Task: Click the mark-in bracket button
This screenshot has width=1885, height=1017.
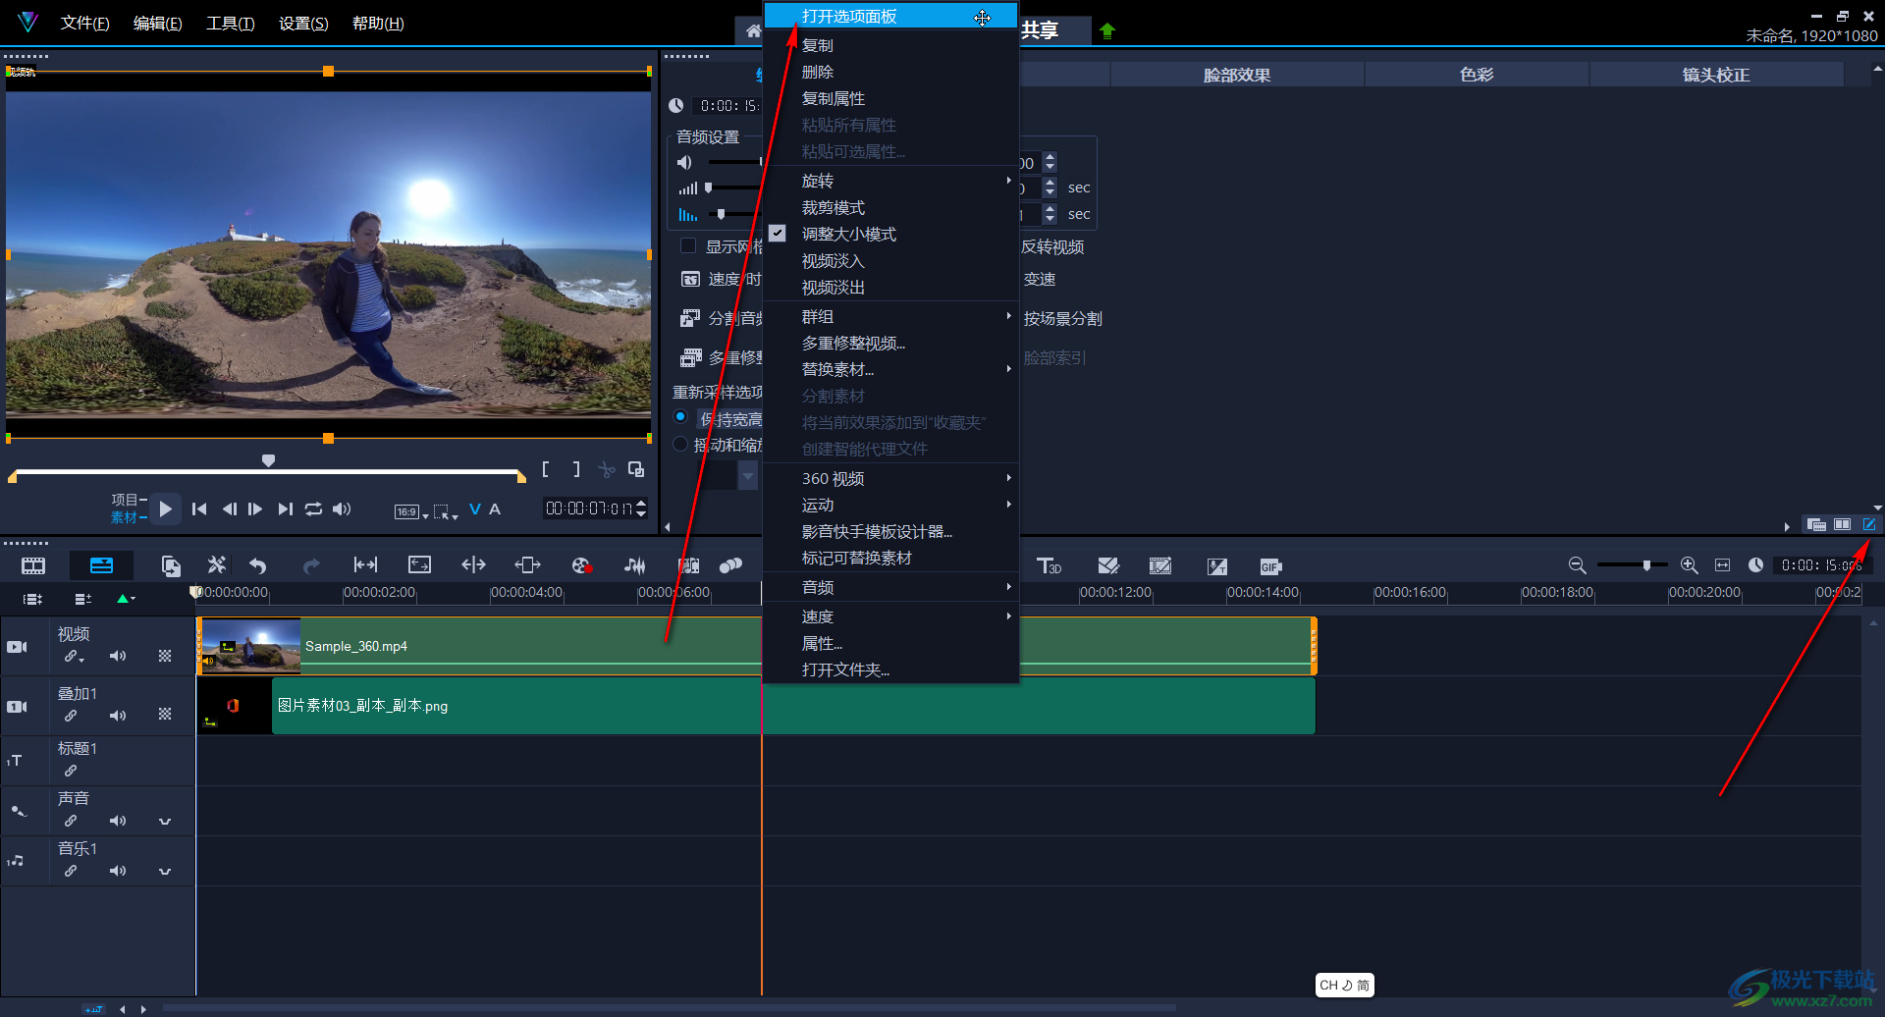Action: [546, 469]
